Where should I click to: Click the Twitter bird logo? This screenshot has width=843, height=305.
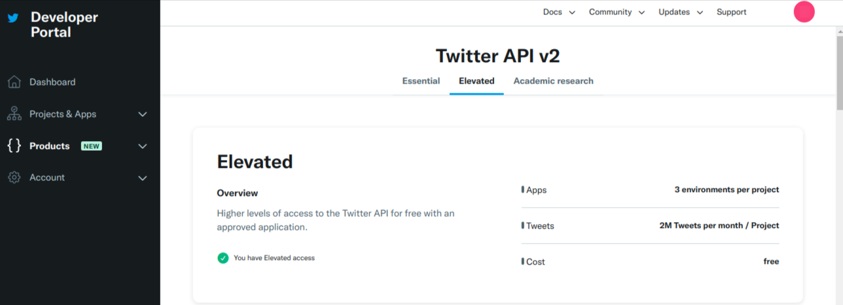pos(12,18)
